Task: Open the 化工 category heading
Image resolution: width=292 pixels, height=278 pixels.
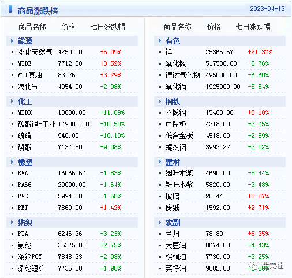Action: pyautogui.click(x=25, y=102)
